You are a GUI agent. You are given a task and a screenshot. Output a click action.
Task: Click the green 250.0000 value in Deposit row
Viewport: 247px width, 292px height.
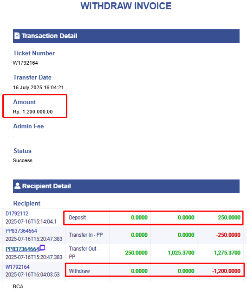point(229,218)
